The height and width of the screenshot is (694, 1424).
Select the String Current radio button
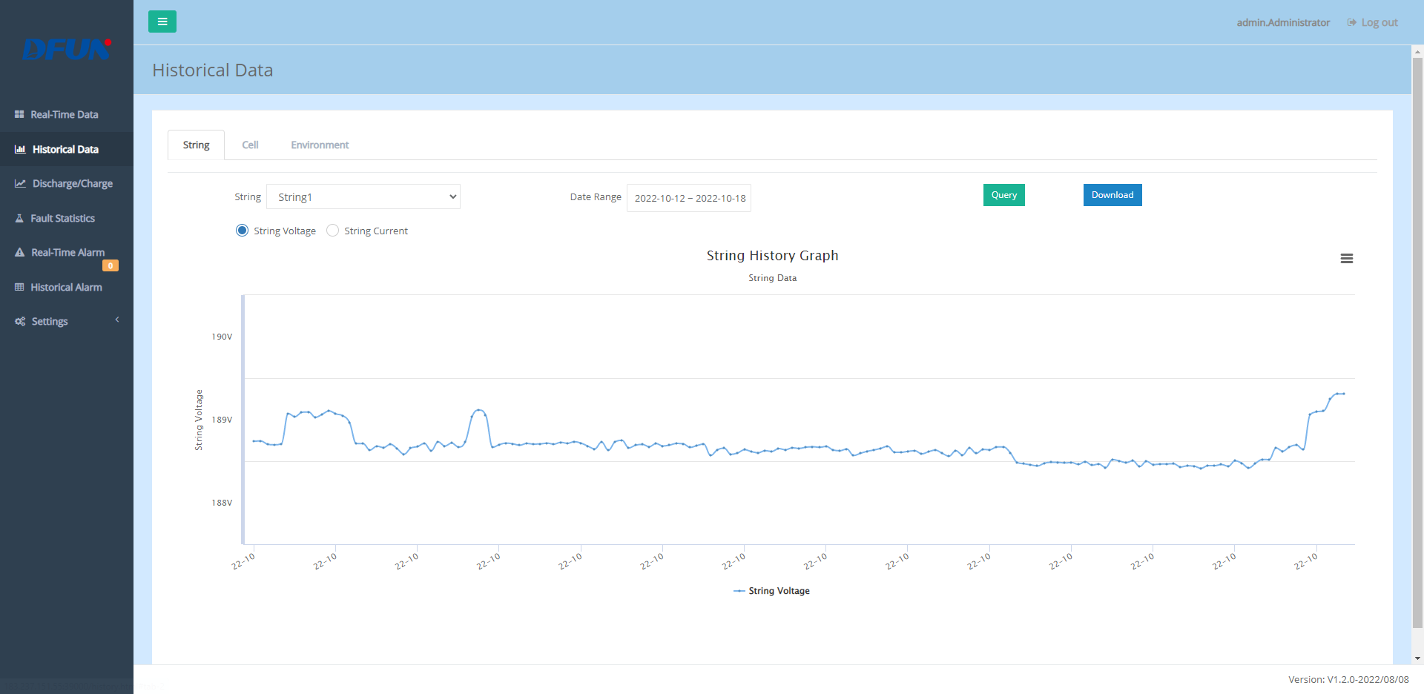click(332, 231)
